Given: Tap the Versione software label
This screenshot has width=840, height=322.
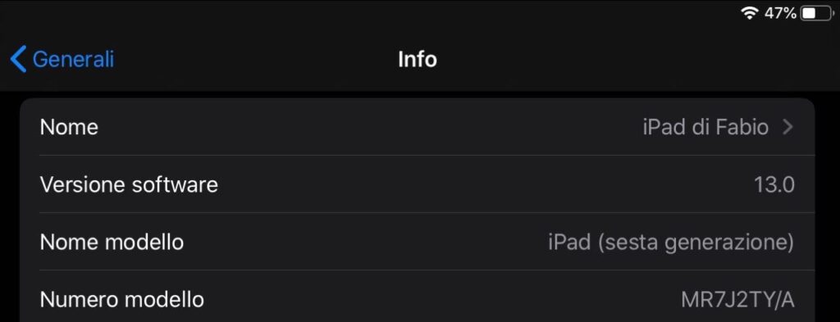Looking at the screenshot, I should click(x=129, y=184).
